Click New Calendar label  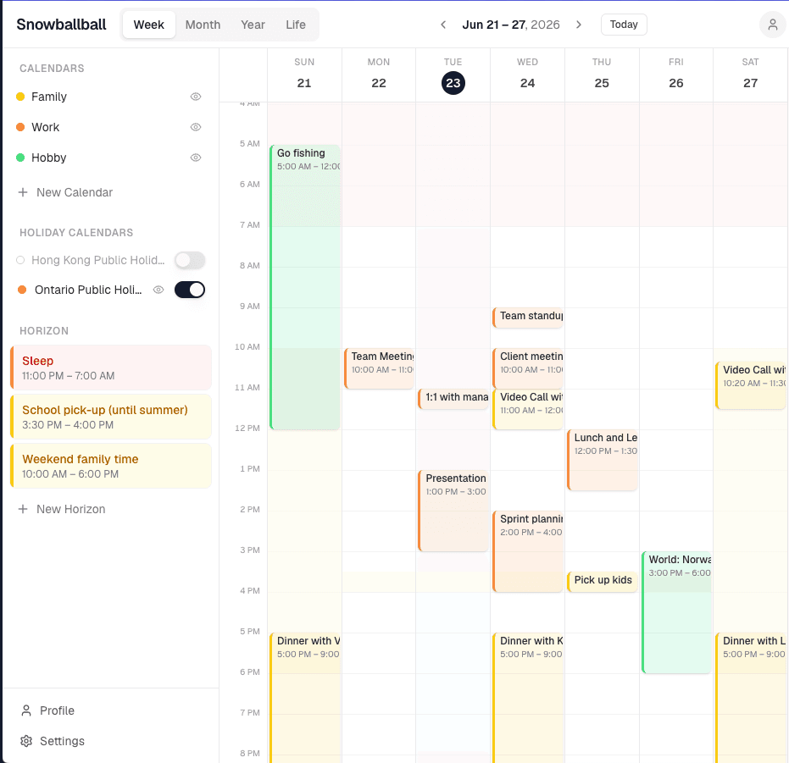click(75, 192)
